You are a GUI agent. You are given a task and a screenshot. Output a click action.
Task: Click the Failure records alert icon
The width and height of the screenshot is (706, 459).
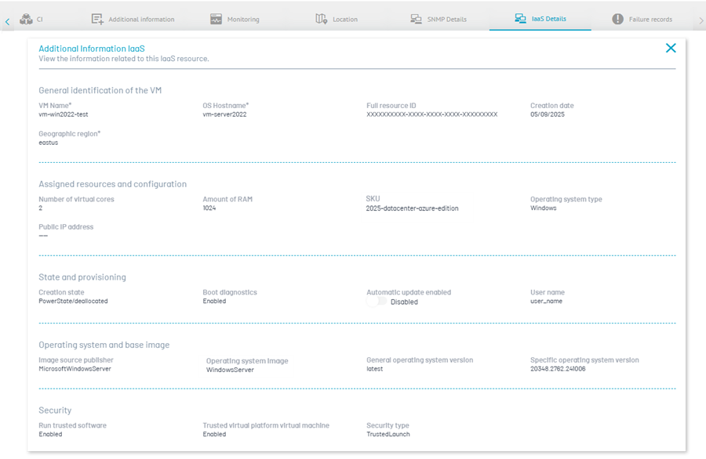618,19
